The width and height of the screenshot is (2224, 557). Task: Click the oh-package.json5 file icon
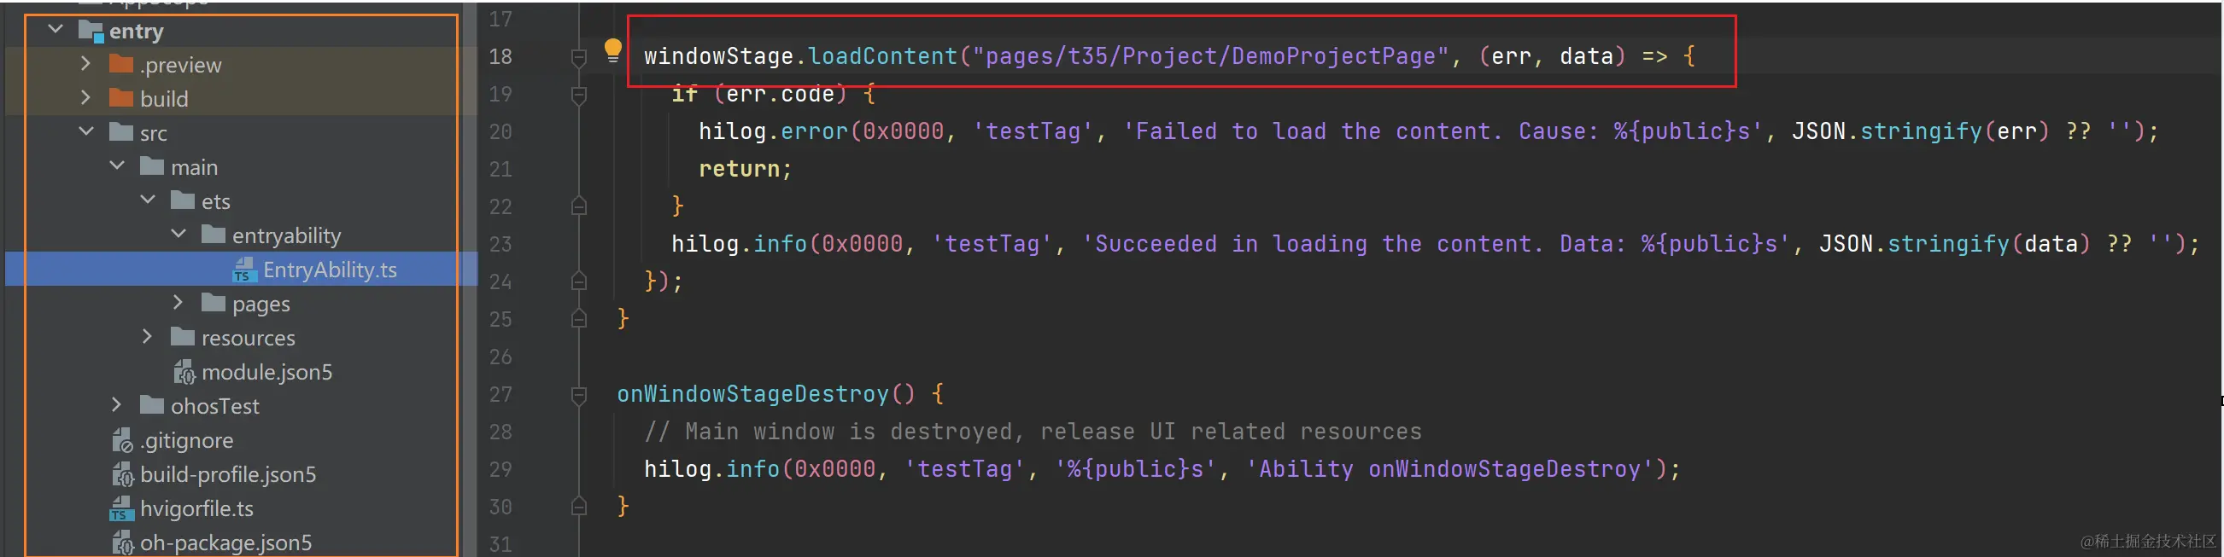tap(122, 543)
